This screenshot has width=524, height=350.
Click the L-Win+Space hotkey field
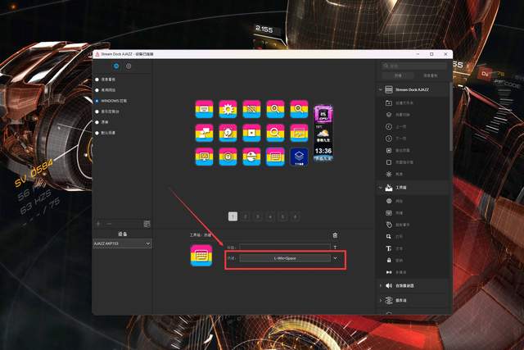(x=285, y=258)
